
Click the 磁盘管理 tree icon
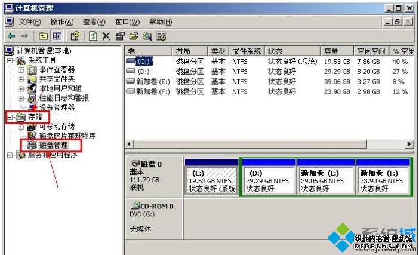click(x=32, y=145)
